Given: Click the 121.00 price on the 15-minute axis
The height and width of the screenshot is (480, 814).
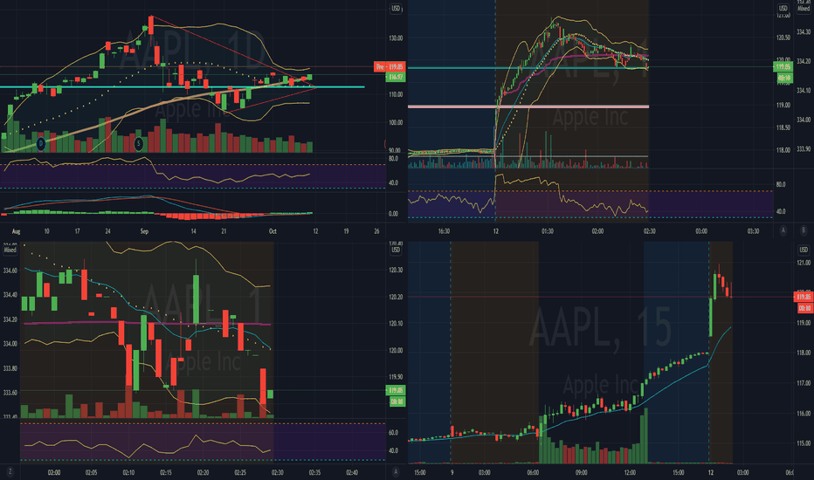Looking at the screenshot, I should [804, 263].
